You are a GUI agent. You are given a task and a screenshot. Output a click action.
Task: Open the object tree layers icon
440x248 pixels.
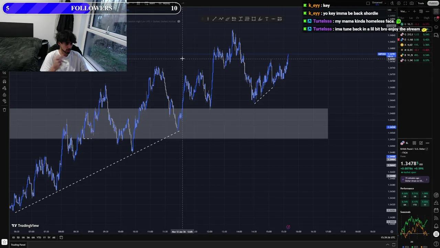pos(436,27)
